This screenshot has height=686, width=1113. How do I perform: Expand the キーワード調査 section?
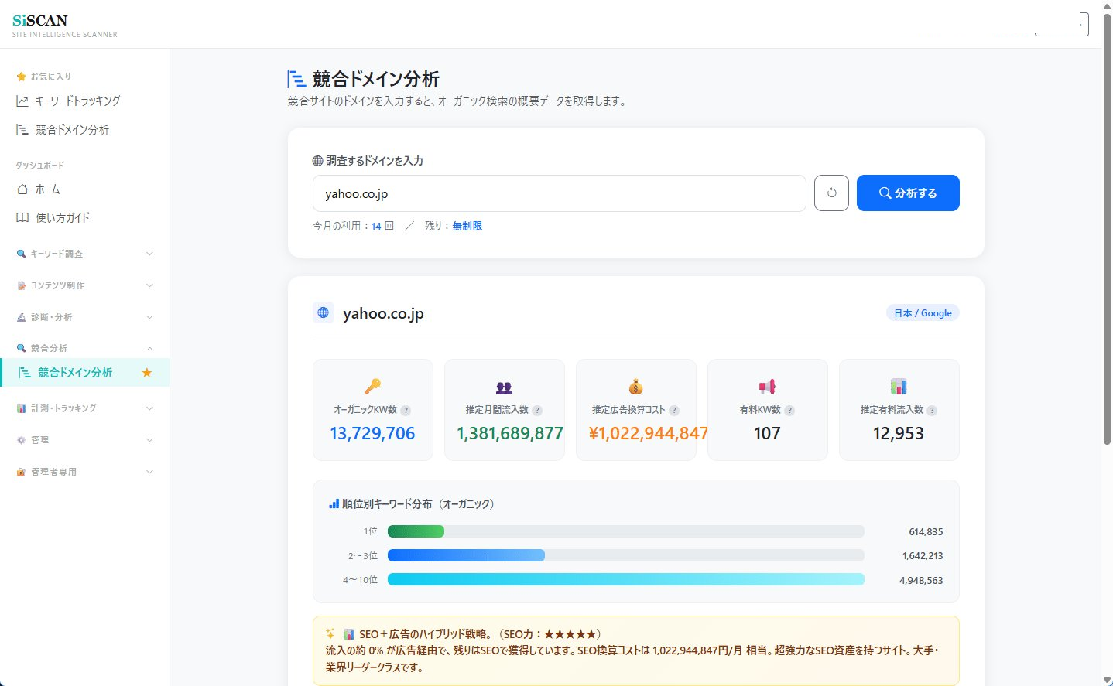coord(84,254)
